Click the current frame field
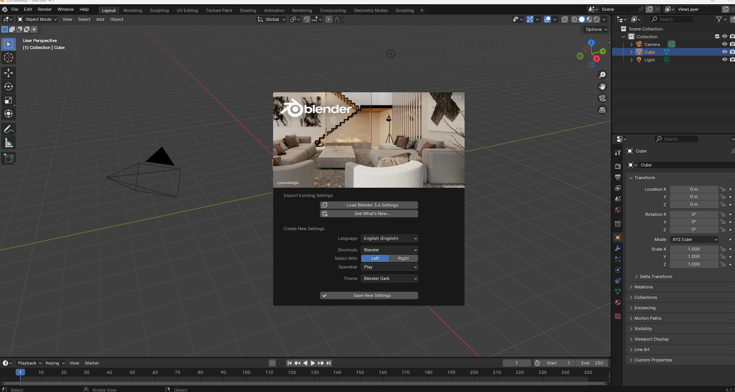Image resolution: width=735 pixels, height=392 pixels. tap(517, 363)
